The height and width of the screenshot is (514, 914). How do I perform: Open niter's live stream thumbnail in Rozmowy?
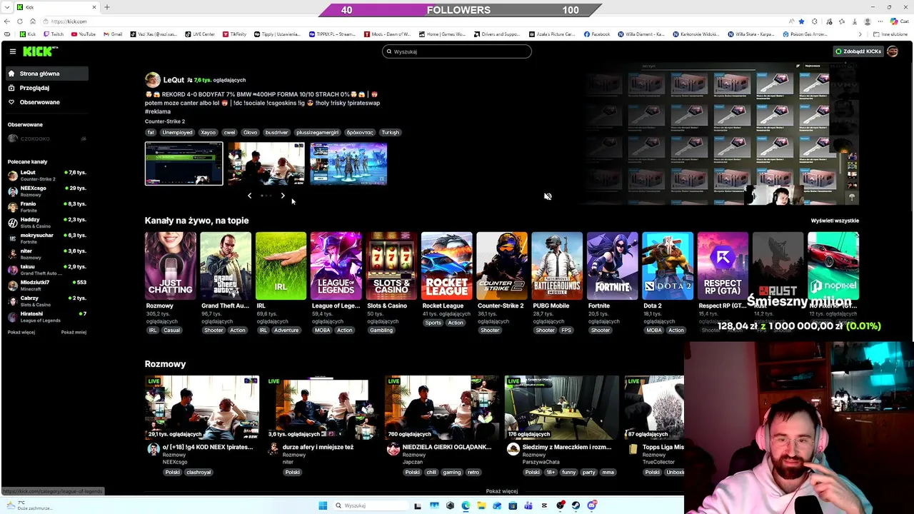pyautogui.click(x=322, y=407)
